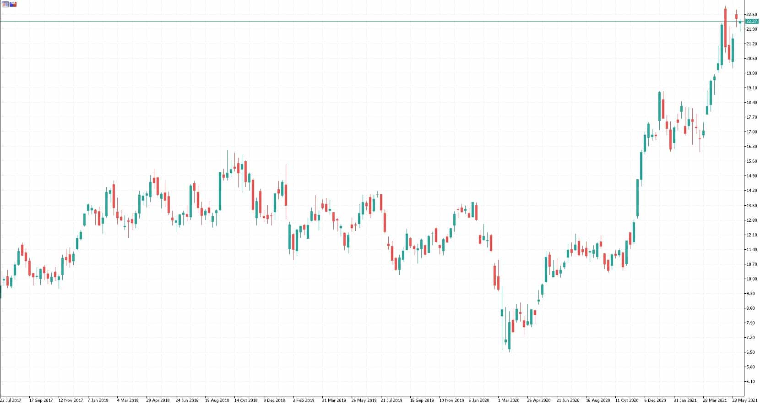Image resolution: width=760 pixels, height=406 pixels.
Task: Click the 22.60 price axis label
Action: click(751, 15)
